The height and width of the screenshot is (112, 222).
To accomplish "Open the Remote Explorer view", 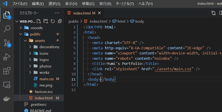I will coord(7,85).
